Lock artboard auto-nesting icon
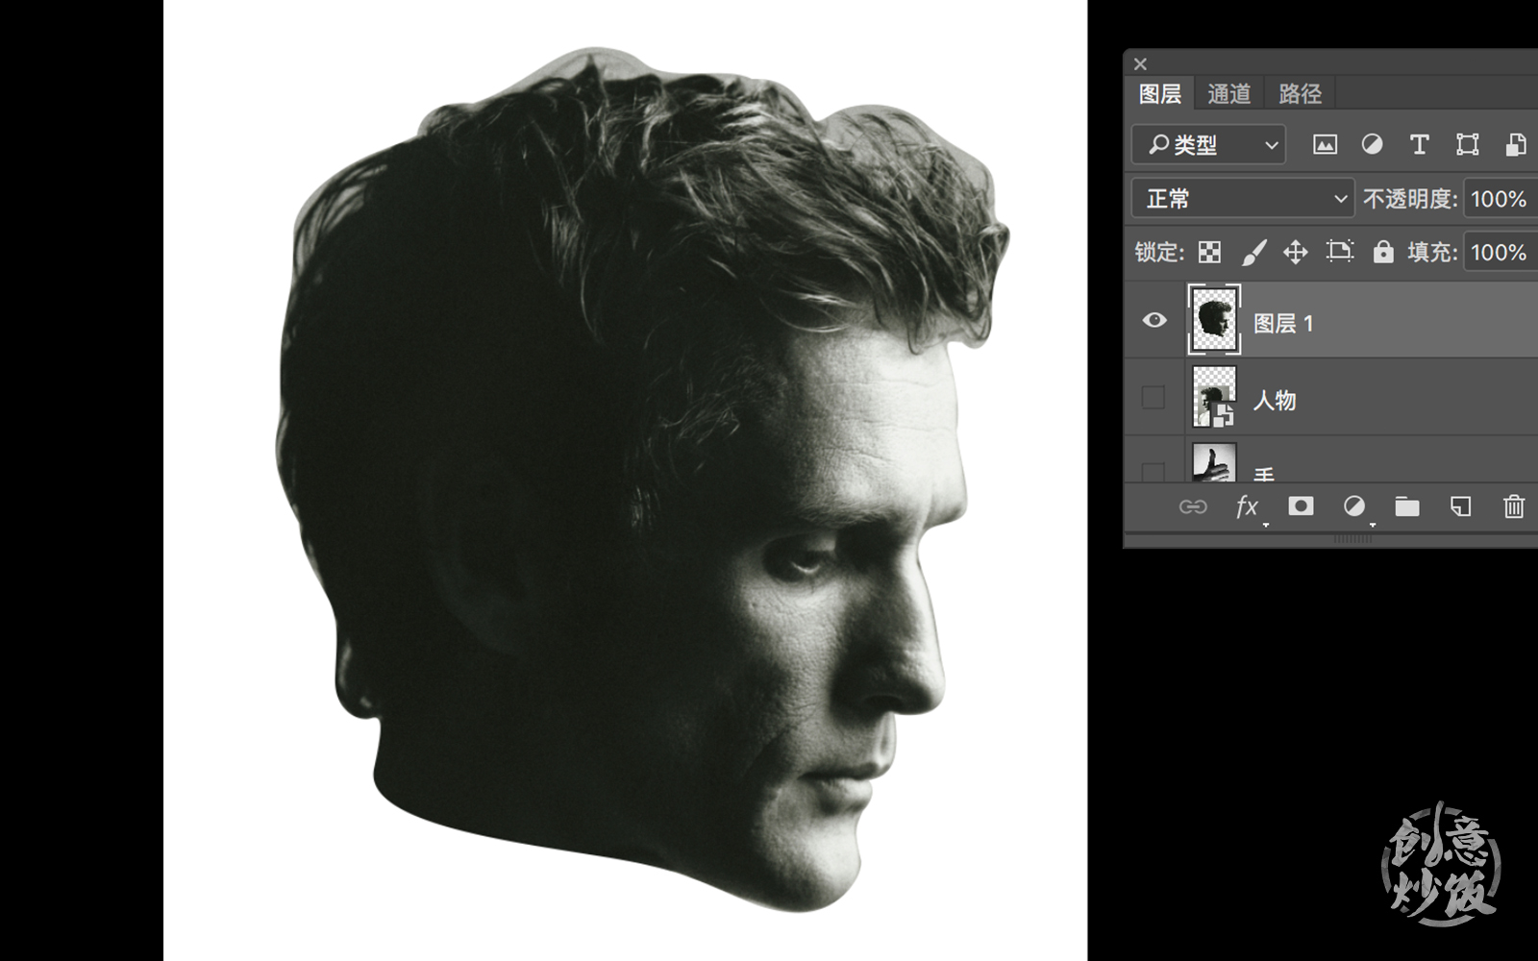Image resolution: width=1538 pixels, height=961 pixels. click(1339, 252)
